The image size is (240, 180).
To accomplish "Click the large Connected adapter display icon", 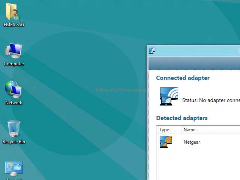I will tap(169, 96).
